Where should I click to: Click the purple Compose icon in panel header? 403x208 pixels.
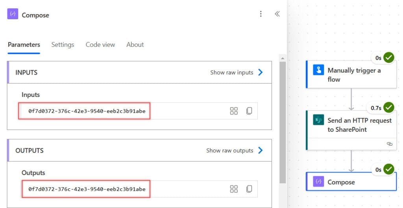pyautogui.click(x=13, y=14)
